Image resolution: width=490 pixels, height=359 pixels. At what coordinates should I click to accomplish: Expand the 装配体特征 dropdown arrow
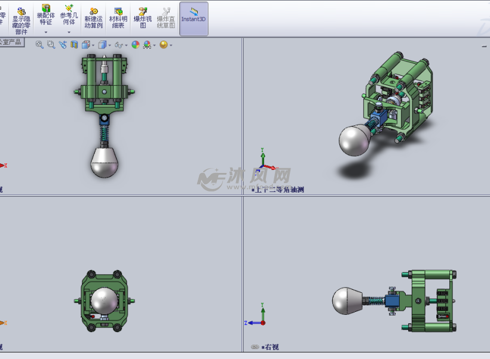coord(45,32)
